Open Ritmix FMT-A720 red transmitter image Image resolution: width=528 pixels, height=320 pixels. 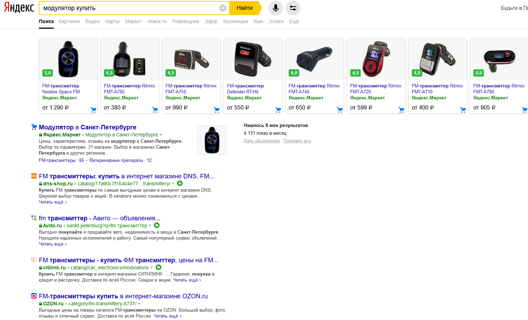(x=376, y=59)
